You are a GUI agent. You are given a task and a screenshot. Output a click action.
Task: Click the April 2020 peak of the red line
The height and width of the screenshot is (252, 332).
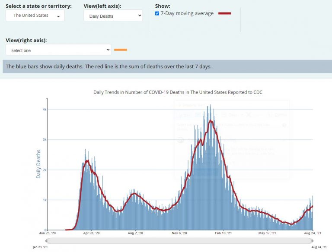87,161
